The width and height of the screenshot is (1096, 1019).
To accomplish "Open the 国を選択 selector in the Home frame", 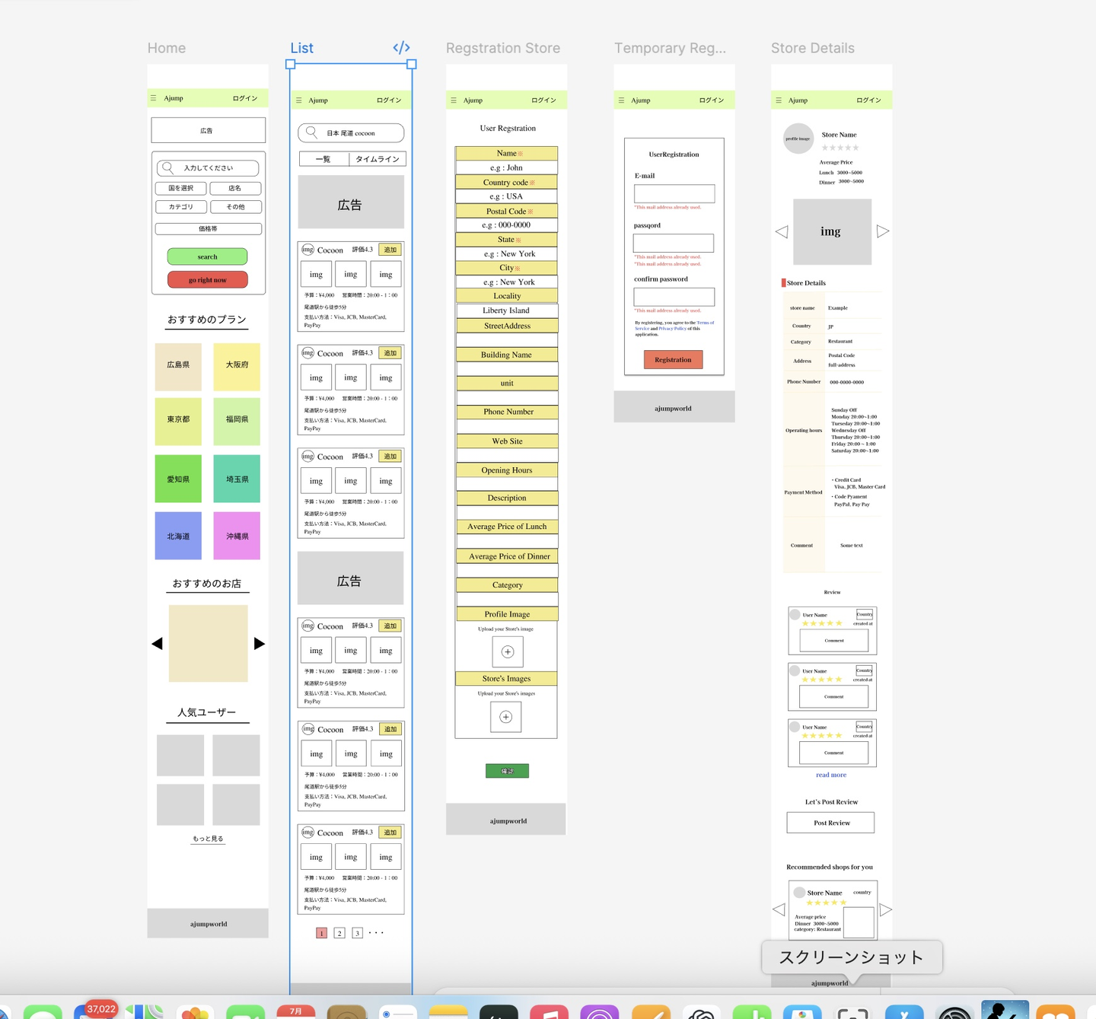I will click(181, 188).
